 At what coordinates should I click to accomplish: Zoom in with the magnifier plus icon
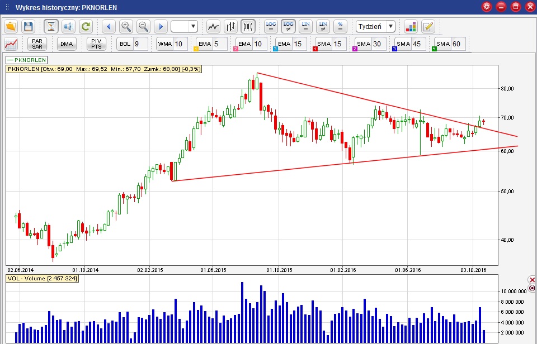click(x=126, y=26)
